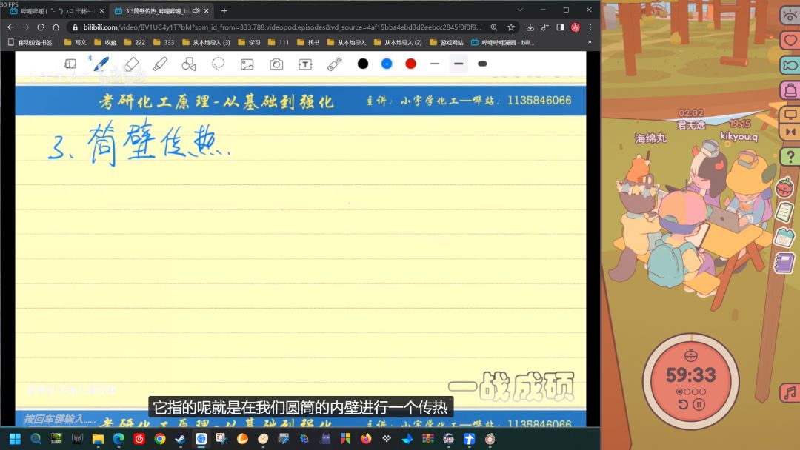
Task: Click the camera screenshot tool
Action: tap(276, 64)
